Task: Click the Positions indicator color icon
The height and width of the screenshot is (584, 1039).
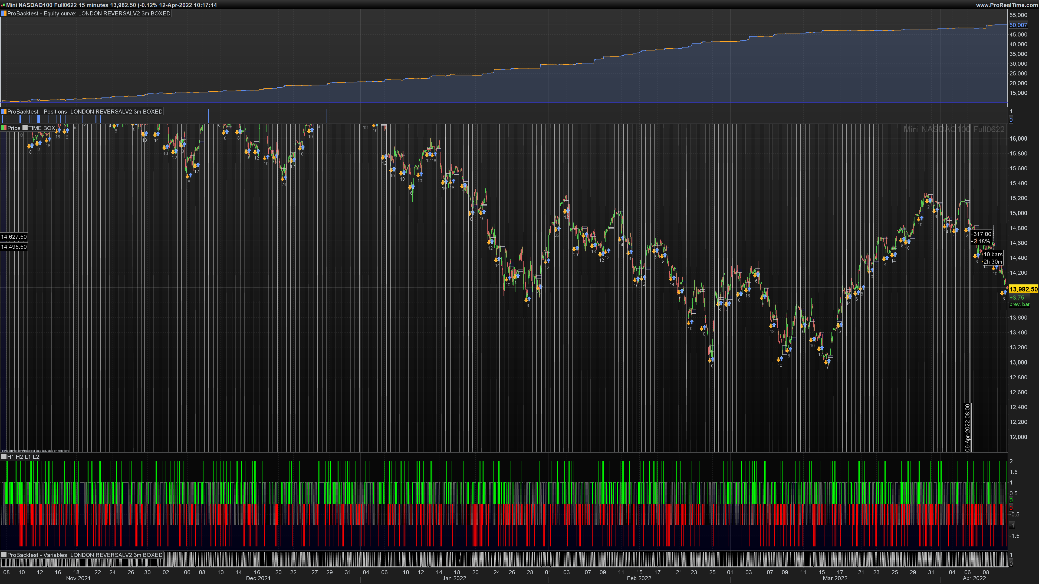Action: point(4,112)
